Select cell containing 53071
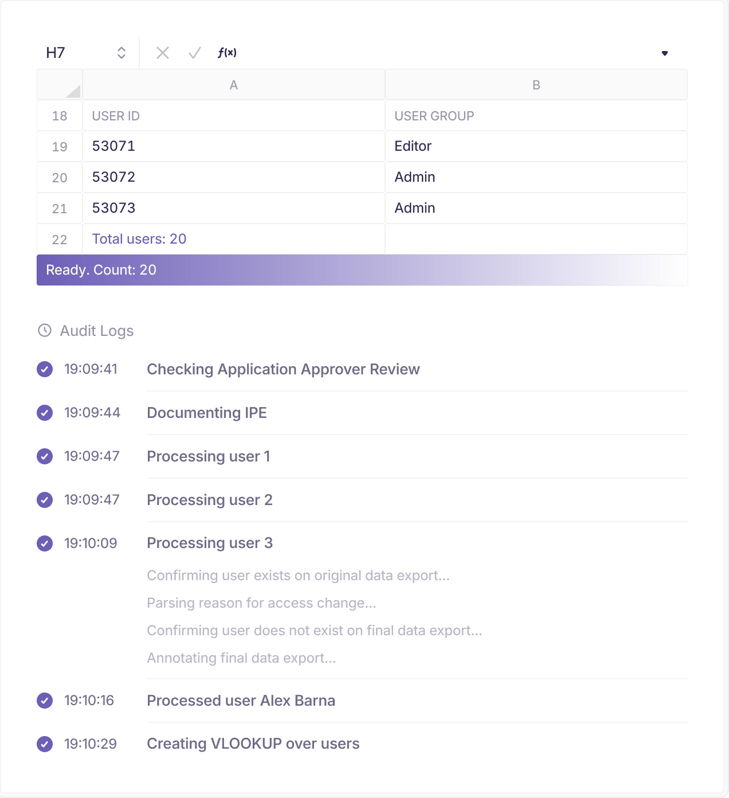The width and height of the screenshot is (729, 798). [x=234, y=147]
